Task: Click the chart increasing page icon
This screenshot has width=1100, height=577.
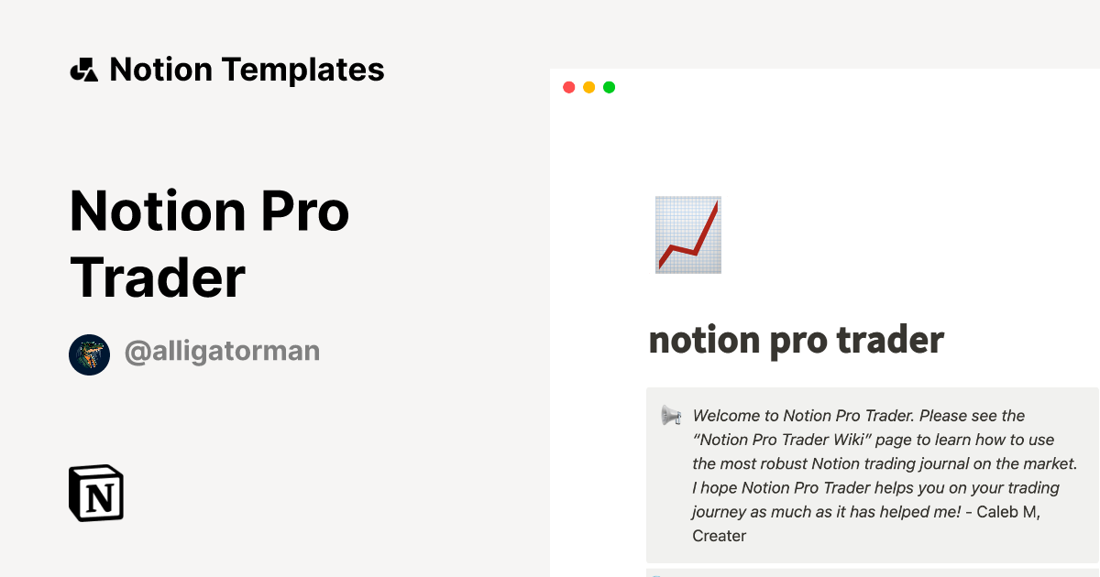Action: click(x=687, y=234)
